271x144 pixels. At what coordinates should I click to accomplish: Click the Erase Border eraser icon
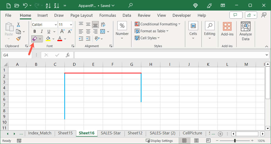(35, 39)
